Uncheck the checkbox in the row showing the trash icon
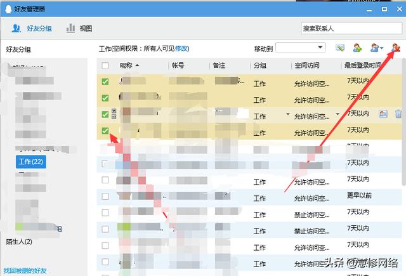Viewport: 406px width, 276px height. tap(105, 114)
